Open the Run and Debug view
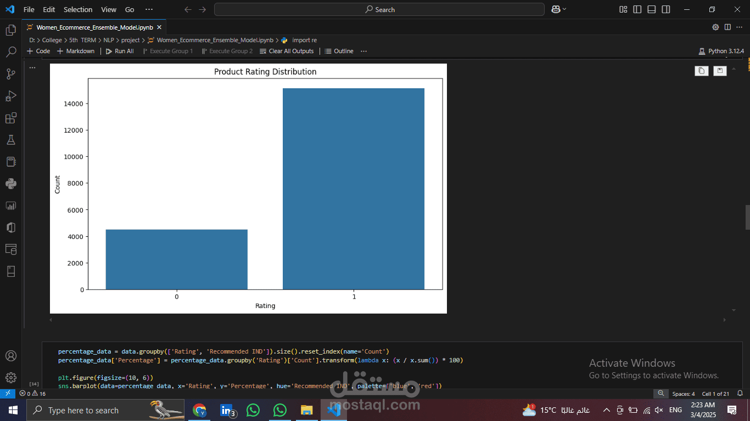This screenshot has width=750, height=421. [x=10, y=96]
